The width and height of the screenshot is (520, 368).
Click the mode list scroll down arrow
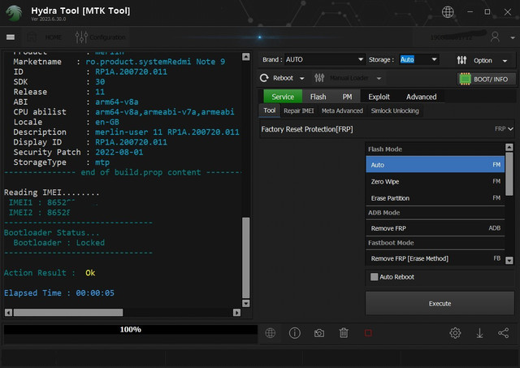pyautogui.click(x=509, y=260)
